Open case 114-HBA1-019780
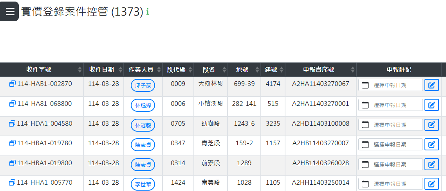This screenshot has width=446, height=191. (45, 143)
